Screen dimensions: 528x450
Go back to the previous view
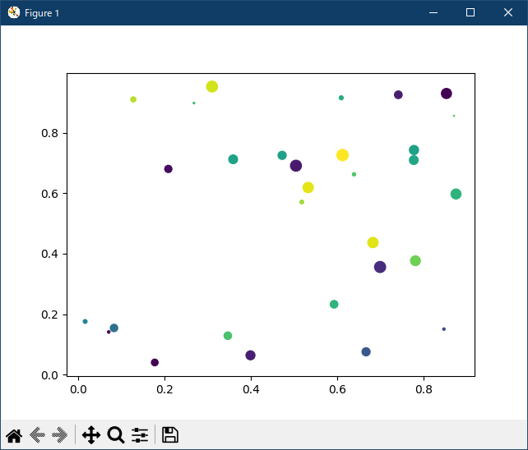click(x=37, y=435)
